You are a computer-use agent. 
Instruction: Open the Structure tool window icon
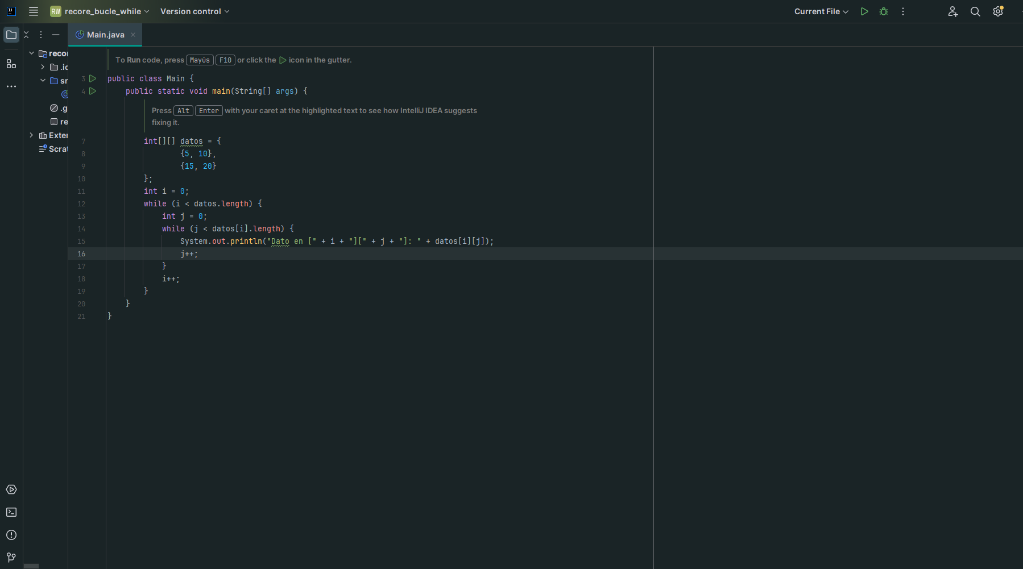click(x=11, y=64)
